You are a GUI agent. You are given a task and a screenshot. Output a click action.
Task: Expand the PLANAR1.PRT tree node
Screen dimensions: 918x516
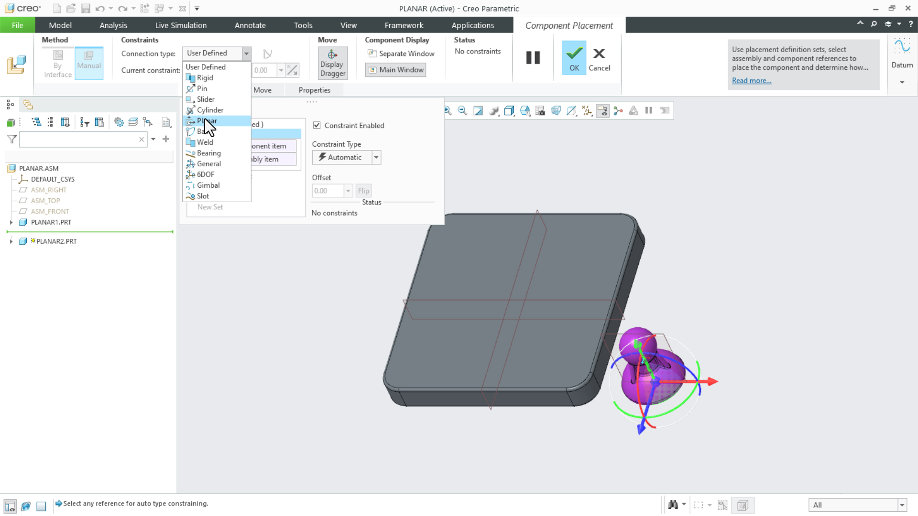click(11, 222)
